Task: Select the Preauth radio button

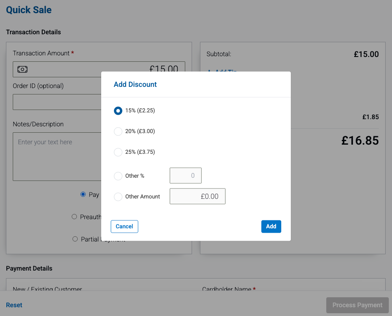Action: click(74, 217)
